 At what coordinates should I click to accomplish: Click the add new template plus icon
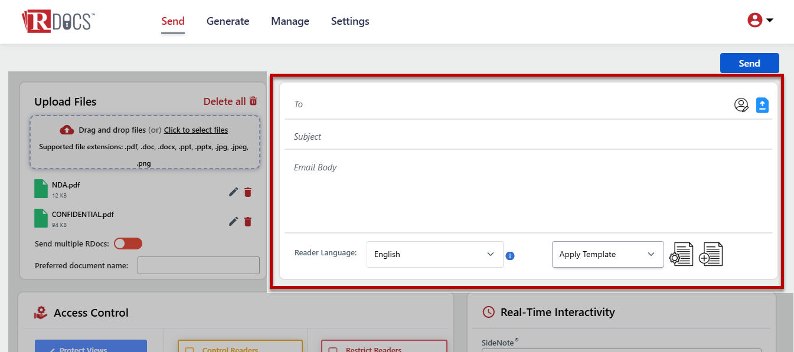tap(710, 254)
